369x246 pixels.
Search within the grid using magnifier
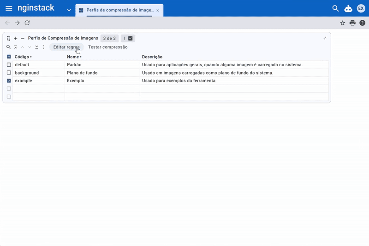tap(8, 47)
